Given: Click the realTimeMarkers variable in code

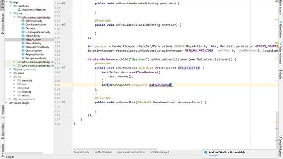Looking at the screenshot, I should (143, 72).
